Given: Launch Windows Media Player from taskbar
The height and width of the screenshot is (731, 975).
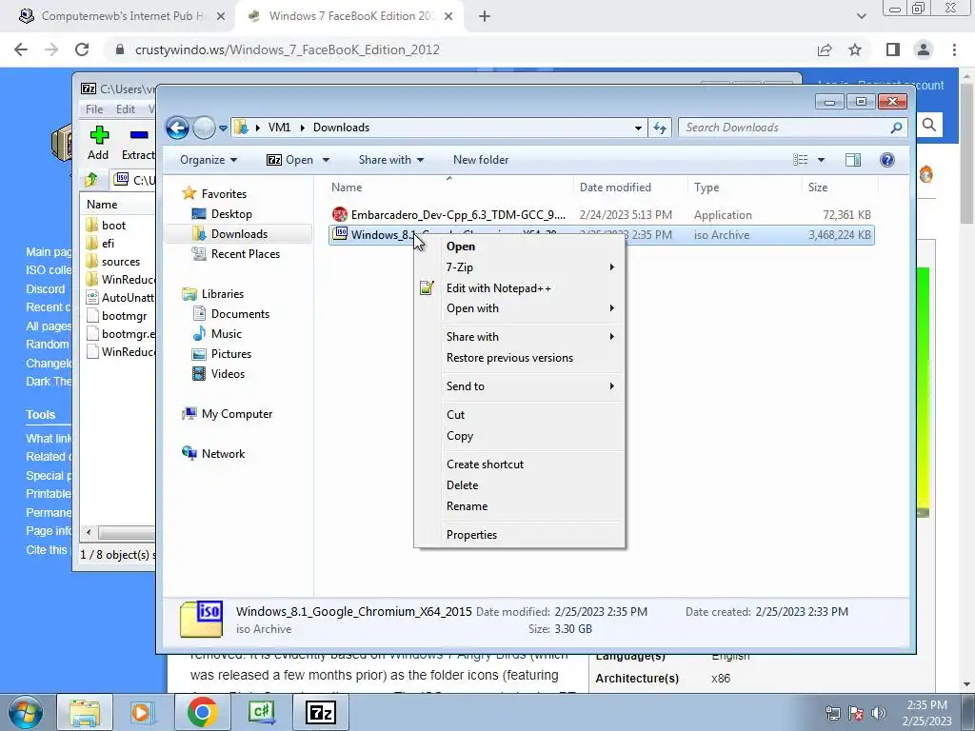Looking at the screenshot, I should point(143,712).
